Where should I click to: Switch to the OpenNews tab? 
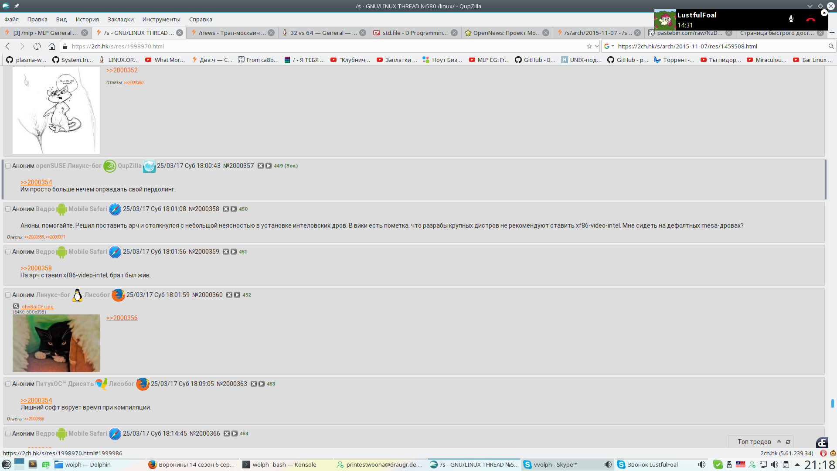507,33
